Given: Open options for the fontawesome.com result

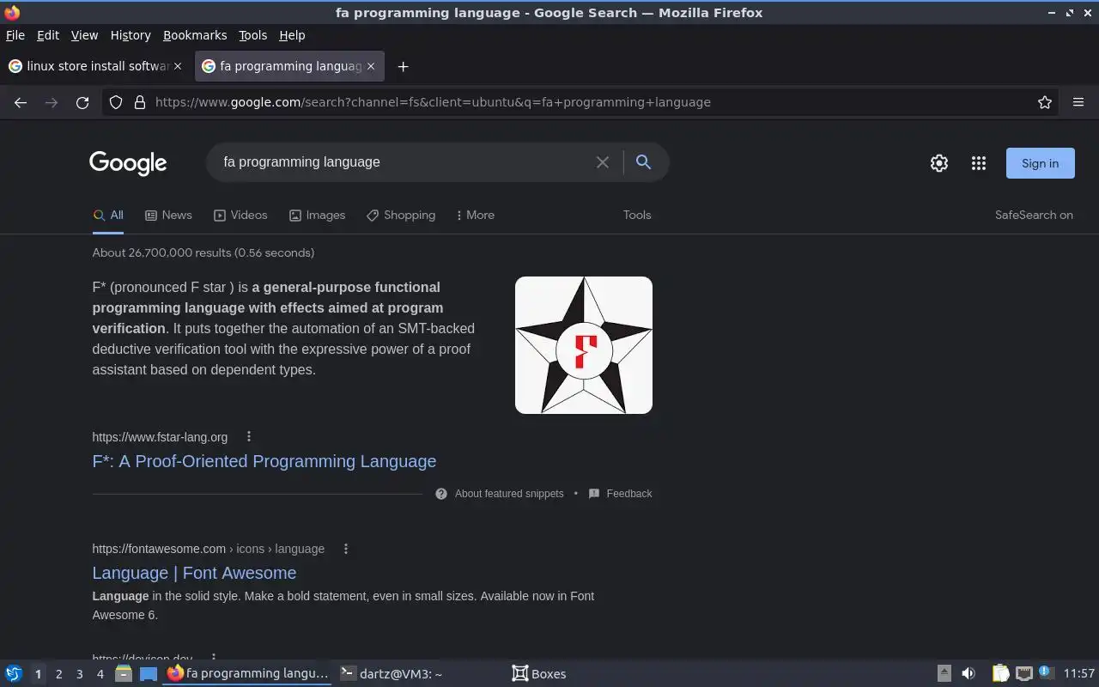Looking at the screenshot, I should (x=346, y=549).
